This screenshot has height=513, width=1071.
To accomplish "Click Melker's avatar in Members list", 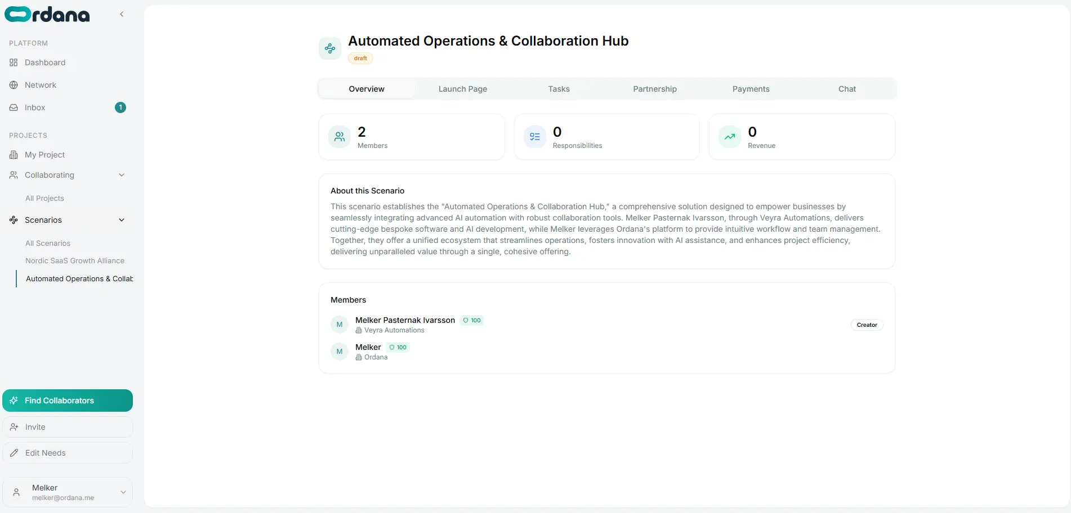I will (x=340, y=352).
